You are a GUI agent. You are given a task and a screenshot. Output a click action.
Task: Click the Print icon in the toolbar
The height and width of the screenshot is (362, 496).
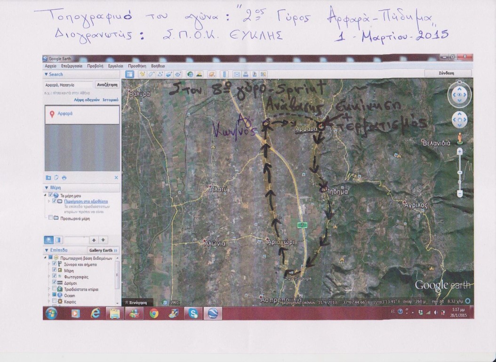[246, 74]
